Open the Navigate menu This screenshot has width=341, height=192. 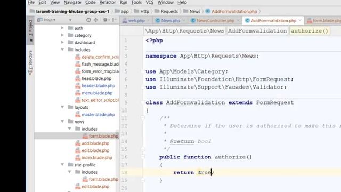tap(72, 2)
